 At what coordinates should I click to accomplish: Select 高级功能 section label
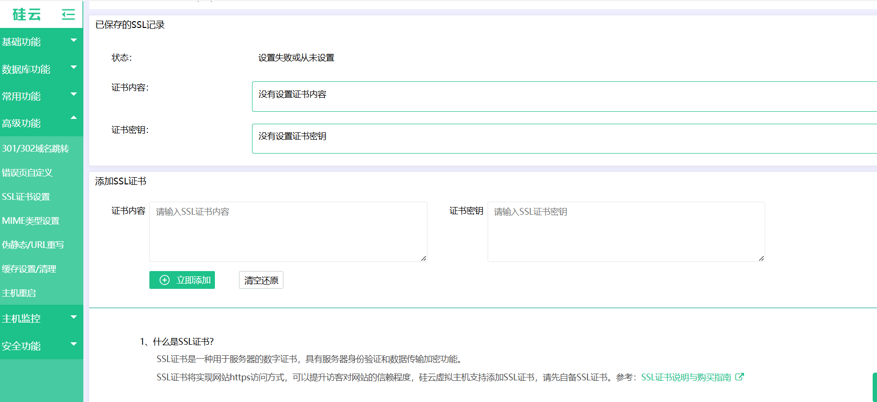(21, 123)
